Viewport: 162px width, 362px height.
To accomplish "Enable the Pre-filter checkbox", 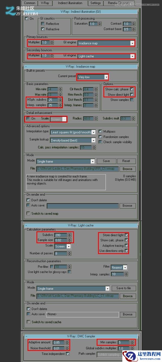I will (52, 267).
